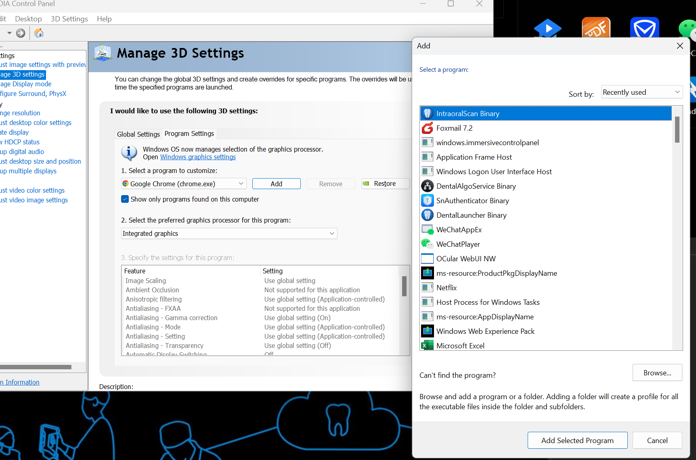Click the Netflix entry icon
This screenshot has width=696, height=460.
click(x=428, y=288)
